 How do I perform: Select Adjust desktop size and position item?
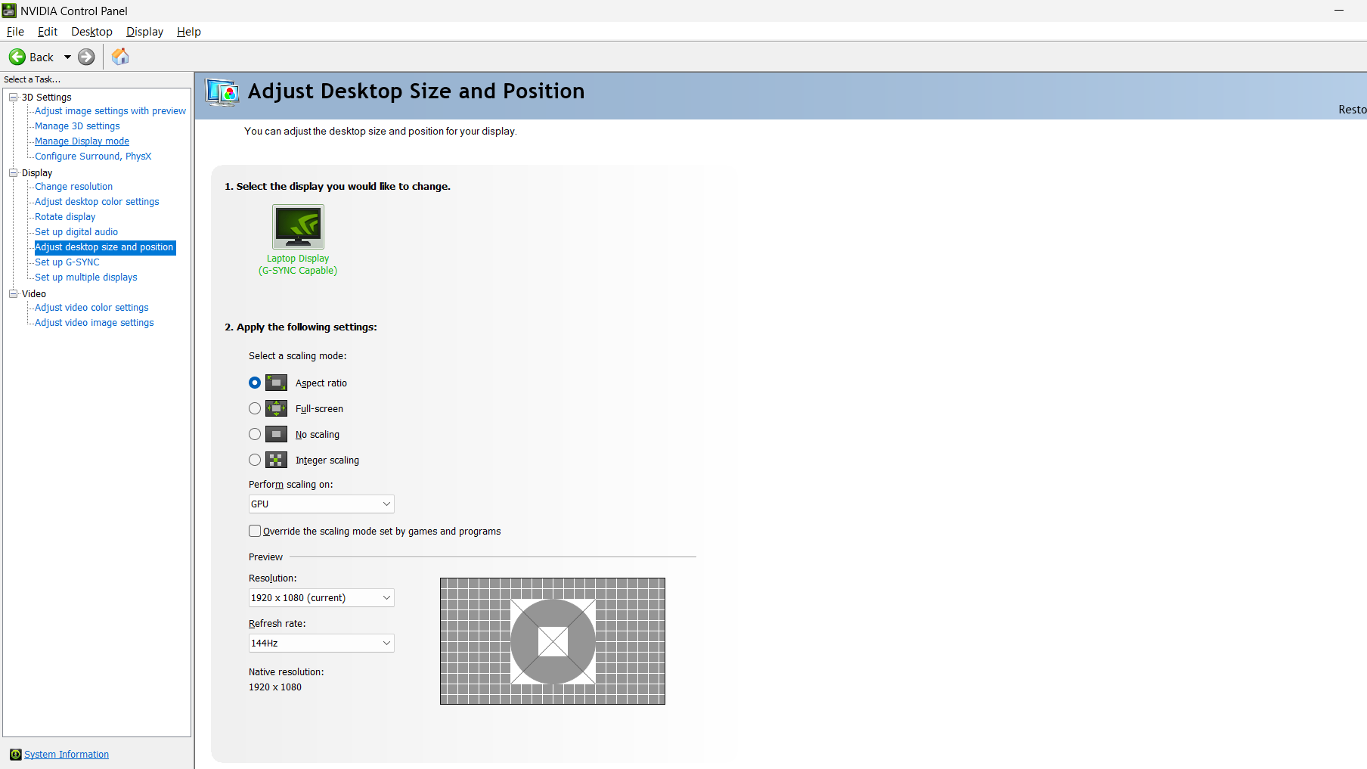[104, 247]
